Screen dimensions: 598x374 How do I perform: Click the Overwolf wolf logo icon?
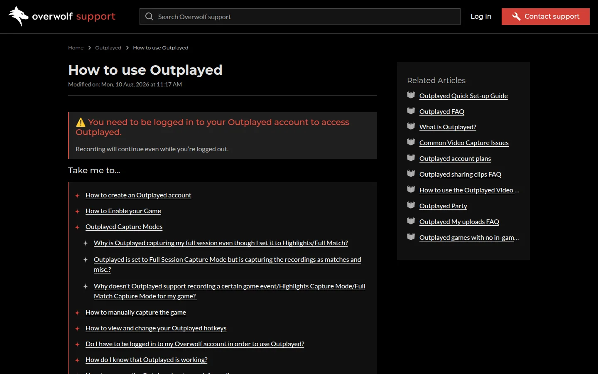tap(19, 16)
